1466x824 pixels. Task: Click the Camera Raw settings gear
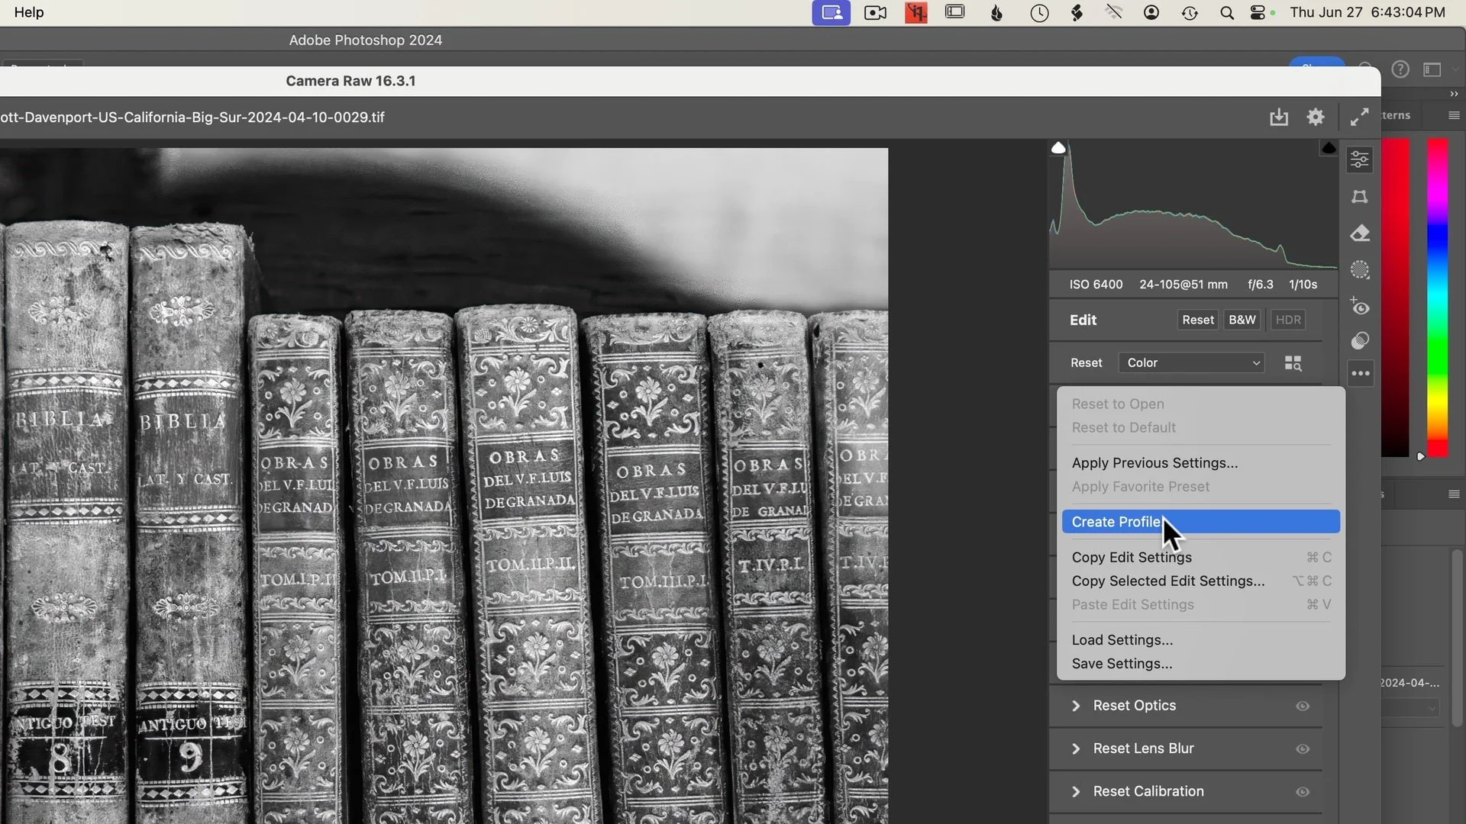point(1315,117)
